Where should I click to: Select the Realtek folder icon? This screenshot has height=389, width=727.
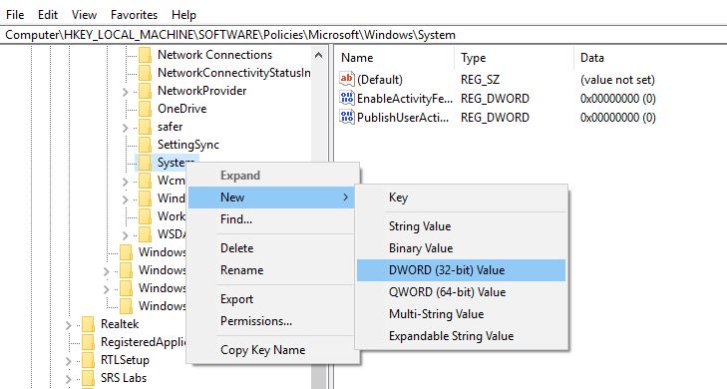(x=88, y=324)
